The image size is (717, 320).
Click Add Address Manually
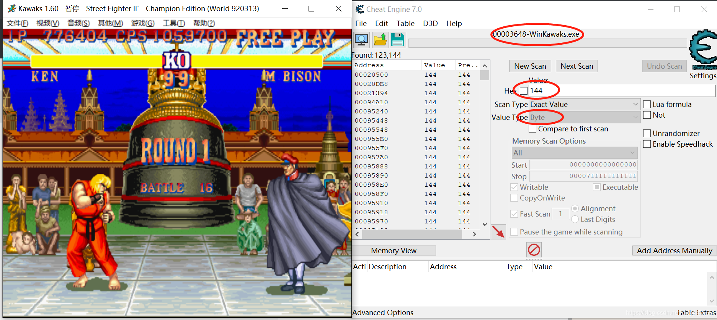[x=675, y=251]
